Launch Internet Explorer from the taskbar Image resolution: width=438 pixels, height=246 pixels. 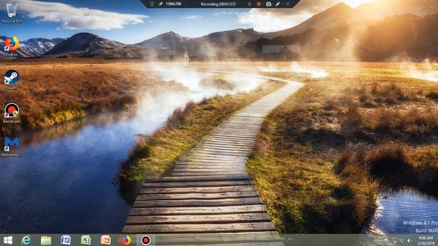[26, 240]
